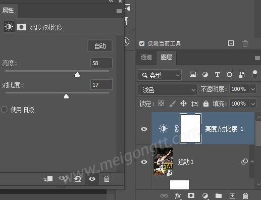Image resolution: width=261 pixels, height=200 pixels.
Task: Hide the 运动 1 layer
Action: click(144, 162)
